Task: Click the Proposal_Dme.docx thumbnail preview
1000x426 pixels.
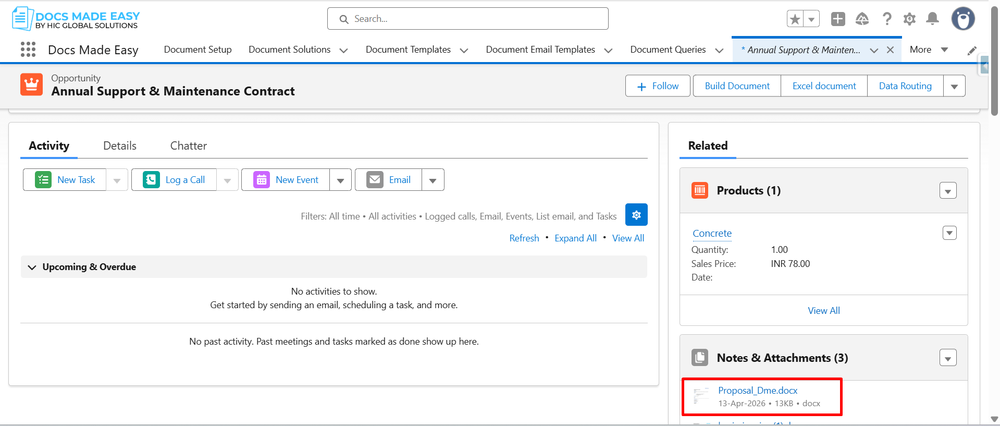Action: (701, 396)
